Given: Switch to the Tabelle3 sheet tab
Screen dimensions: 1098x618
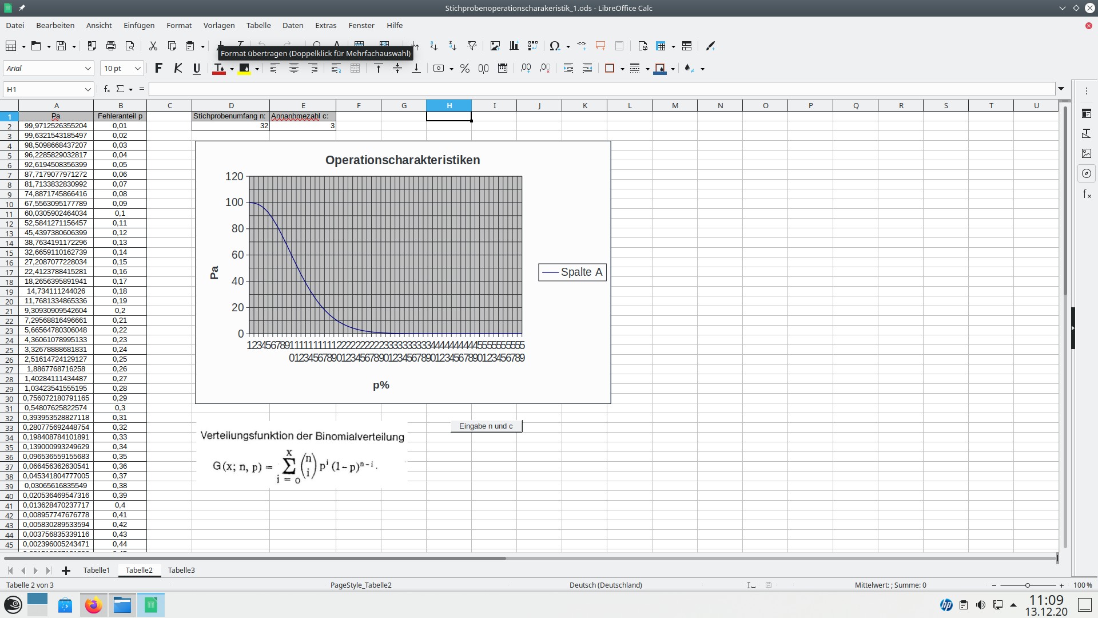Looking at the screenshot, I should (181, 570).
